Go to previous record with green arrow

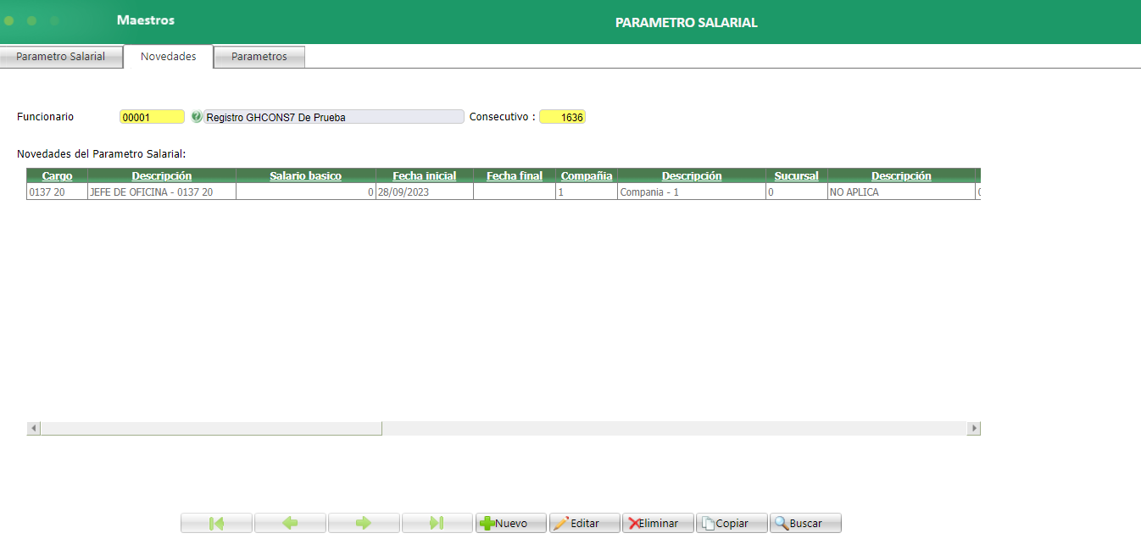click(x=290, y=523)
